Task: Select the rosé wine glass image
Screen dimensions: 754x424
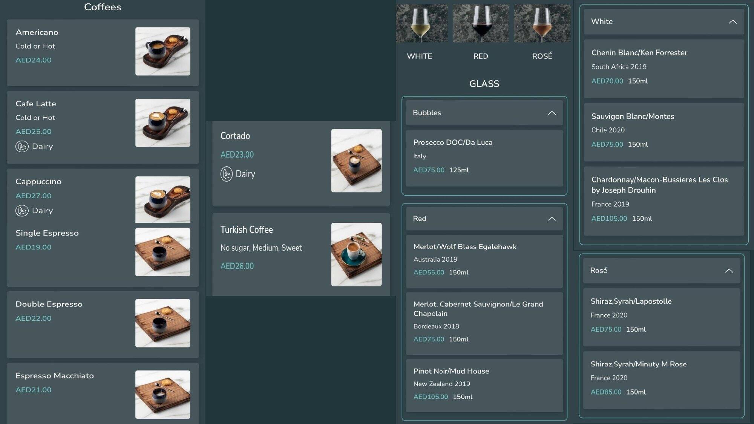Action: pyautogui.click(x=542, y=23)
